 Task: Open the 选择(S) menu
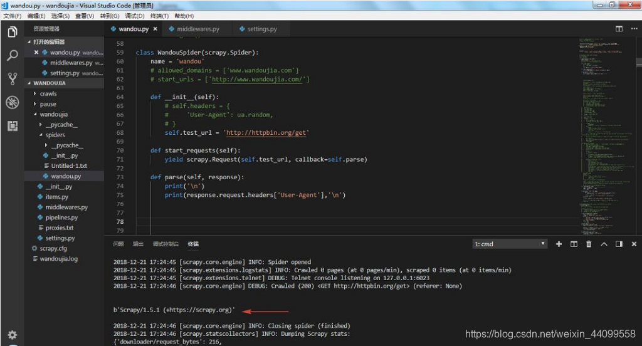(60, 16)
